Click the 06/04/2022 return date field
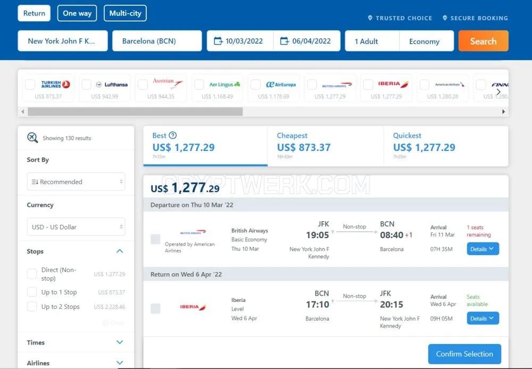 pyautogui.click(x=307, y=41)
